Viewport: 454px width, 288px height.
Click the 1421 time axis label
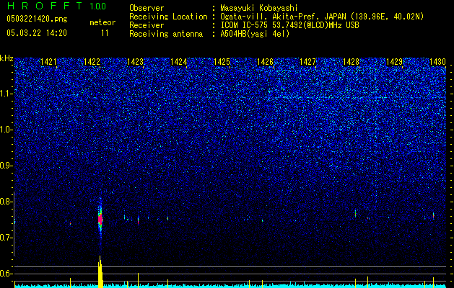[48, 61]
